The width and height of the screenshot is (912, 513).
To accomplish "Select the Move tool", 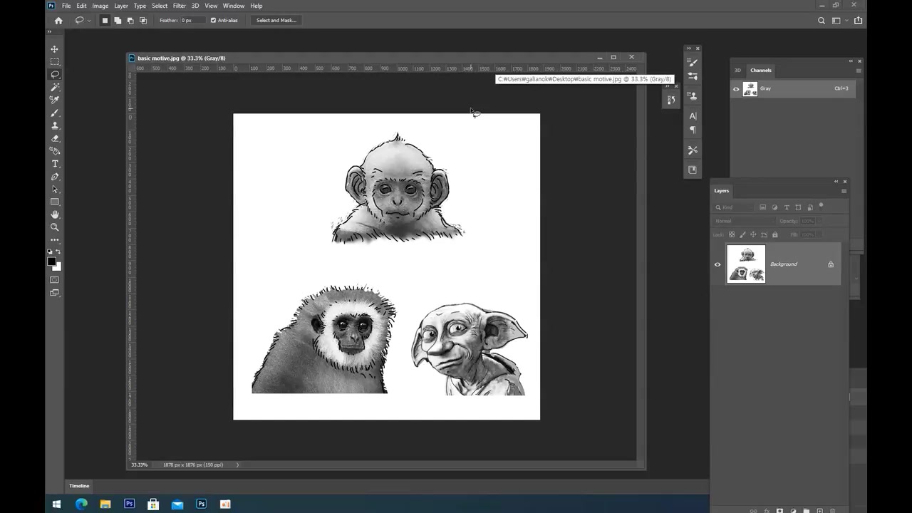I will click(x=55, y=49).
